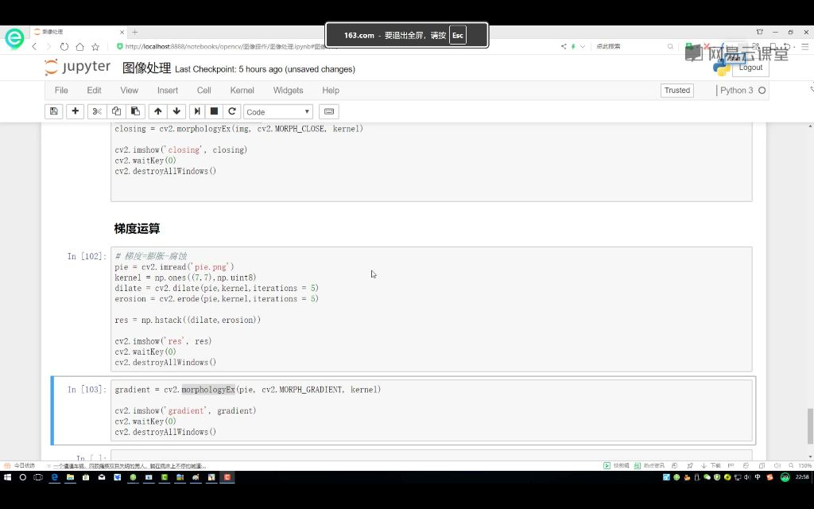Open the Microsoft Store taskbar icon

(86, 477)
